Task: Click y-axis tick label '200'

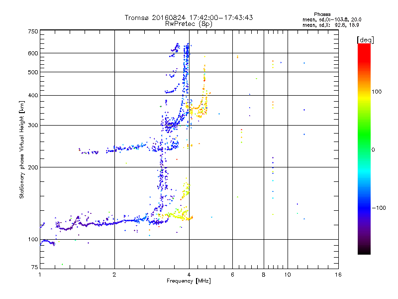Action: pos(33,167)
